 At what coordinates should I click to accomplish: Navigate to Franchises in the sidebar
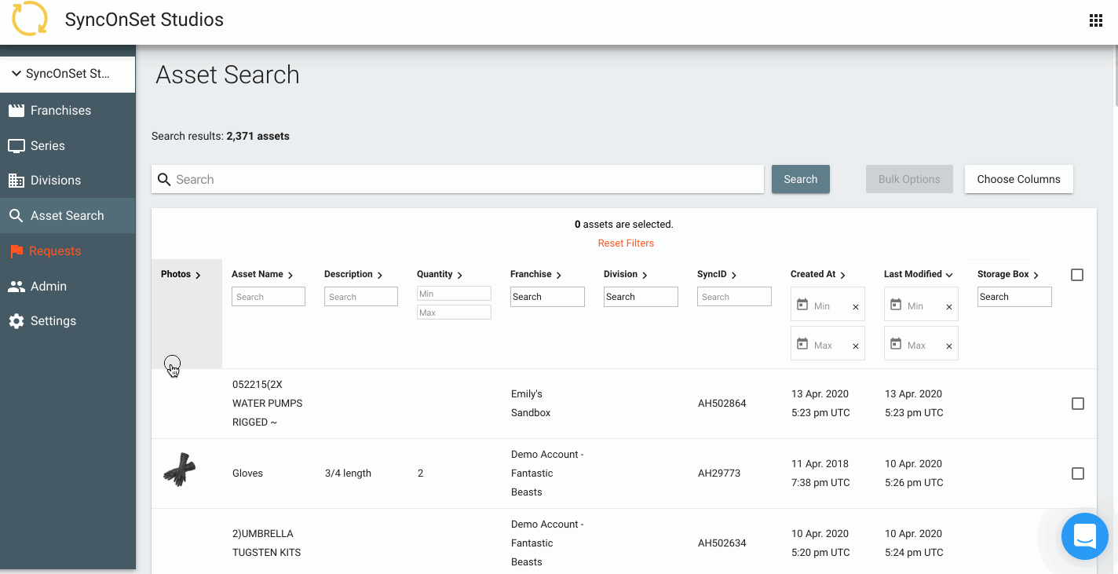click(60, 110)
